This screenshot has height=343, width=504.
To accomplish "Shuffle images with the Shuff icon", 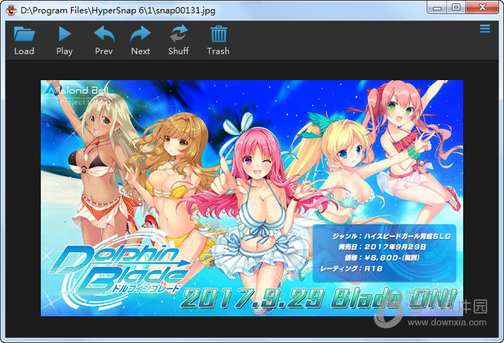I will click(x=179, y=33).
